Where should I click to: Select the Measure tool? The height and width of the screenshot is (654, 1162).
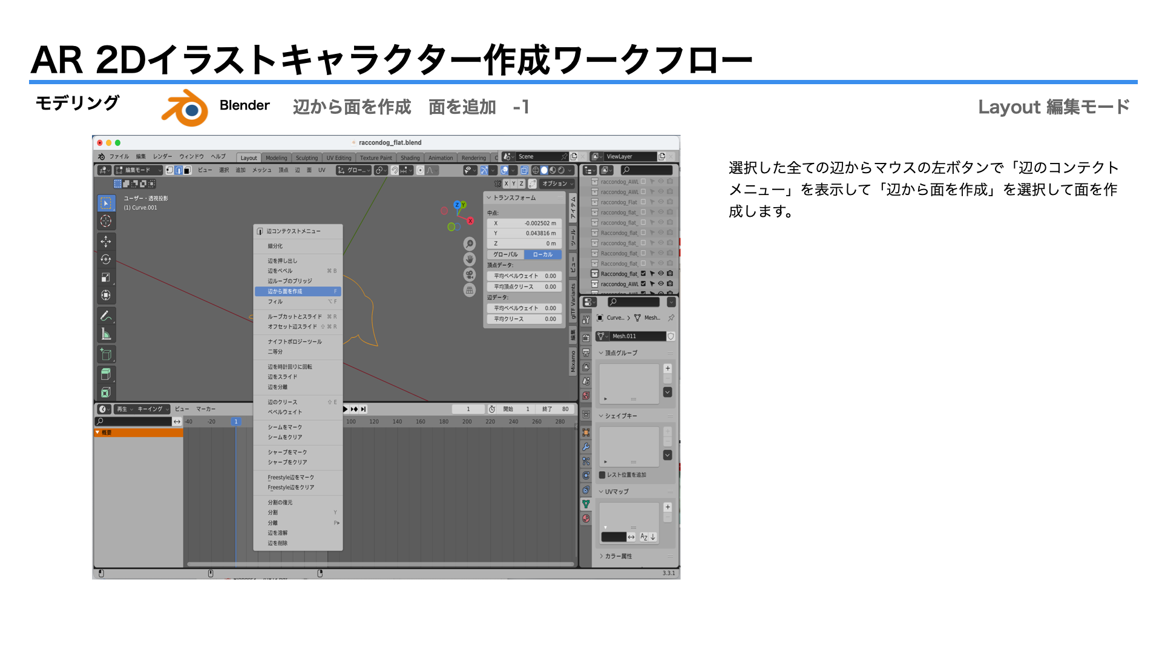click(106, 334)
